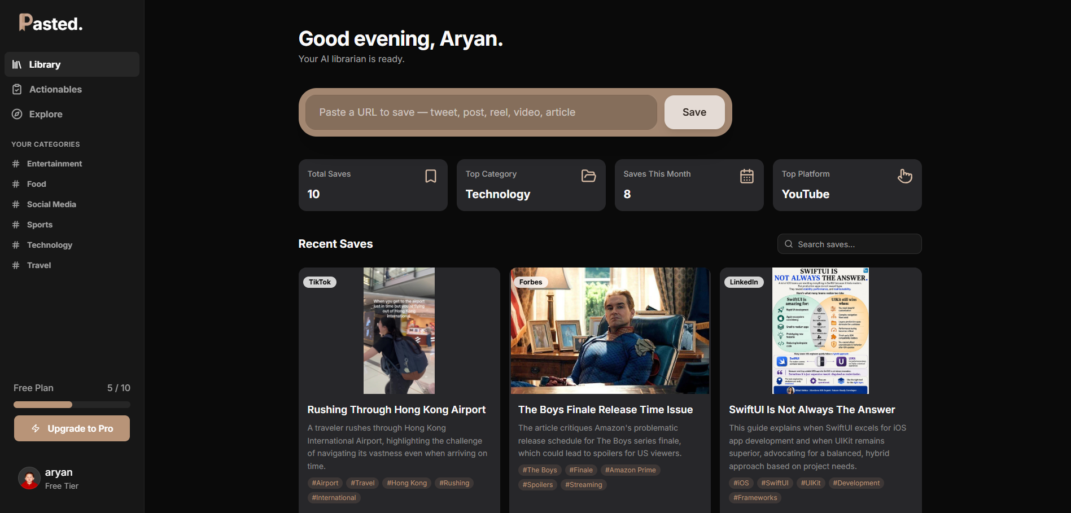The height and width of the screenshot is (513, 1071).
Task: Select the Technology category
Action: (50, 245)
